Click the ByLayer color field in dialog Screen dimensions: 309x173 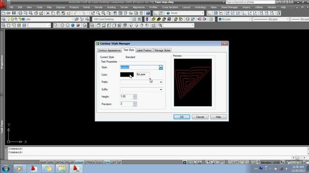click(143, 74)
